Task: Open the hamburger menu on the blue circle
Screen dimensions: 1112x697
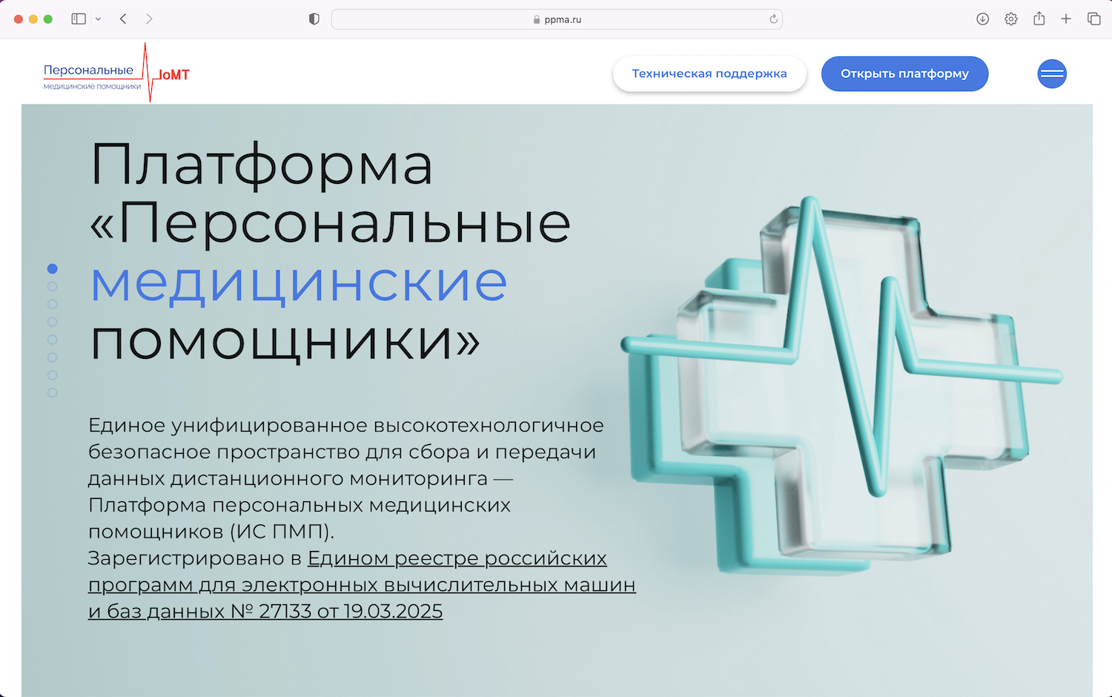Action: (x=1052, y=73)
